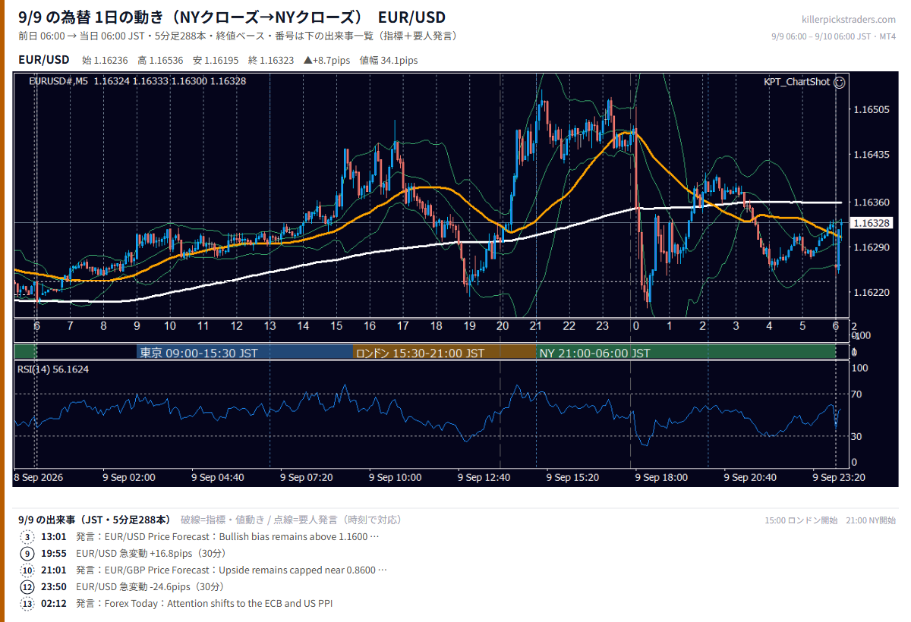Click the 高 1.16536 high value
The width and height of the screenshot is (911, 622).
[160, 60]
